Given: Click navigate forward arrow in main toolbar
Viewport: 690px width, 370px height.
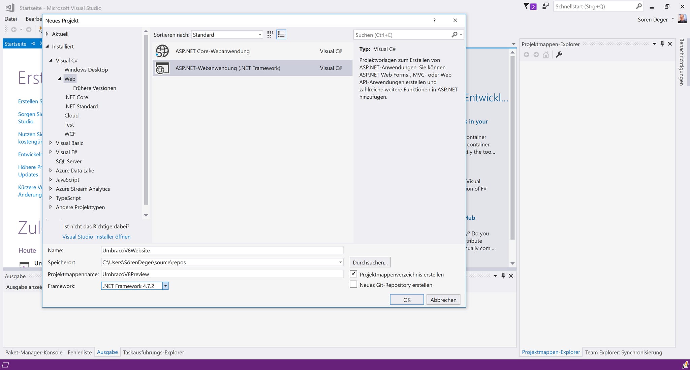Looking at the screenshot, I should pyautogui.click(x=29, y=30).
